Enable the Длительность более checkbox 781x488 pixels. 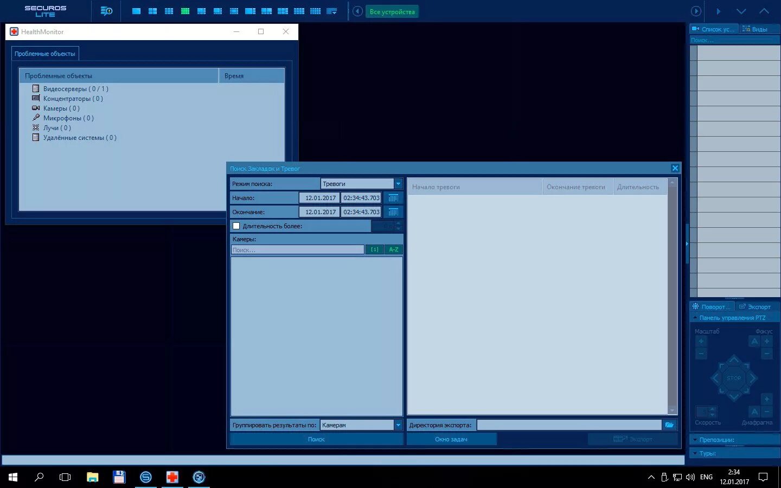point(236,226)
